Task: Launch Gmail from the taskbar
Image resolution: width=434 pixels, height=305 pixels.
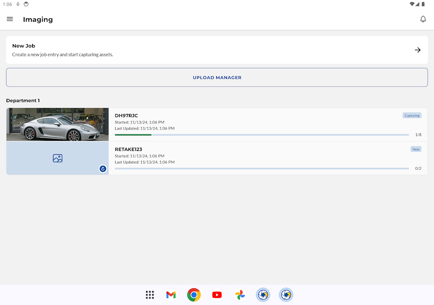Action: [171, 295]
